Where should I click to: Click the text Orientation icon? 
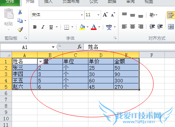pos(152,15)
